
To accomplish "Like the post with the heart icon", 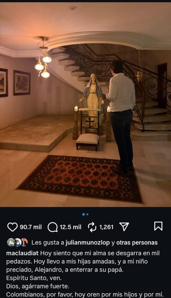I will (12, 227).
